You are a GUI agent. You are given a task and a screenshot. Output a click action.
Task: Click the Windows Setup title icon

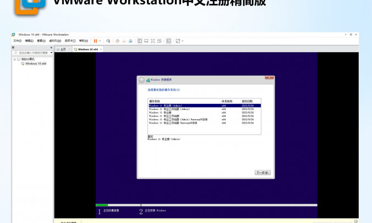point(148,80)
